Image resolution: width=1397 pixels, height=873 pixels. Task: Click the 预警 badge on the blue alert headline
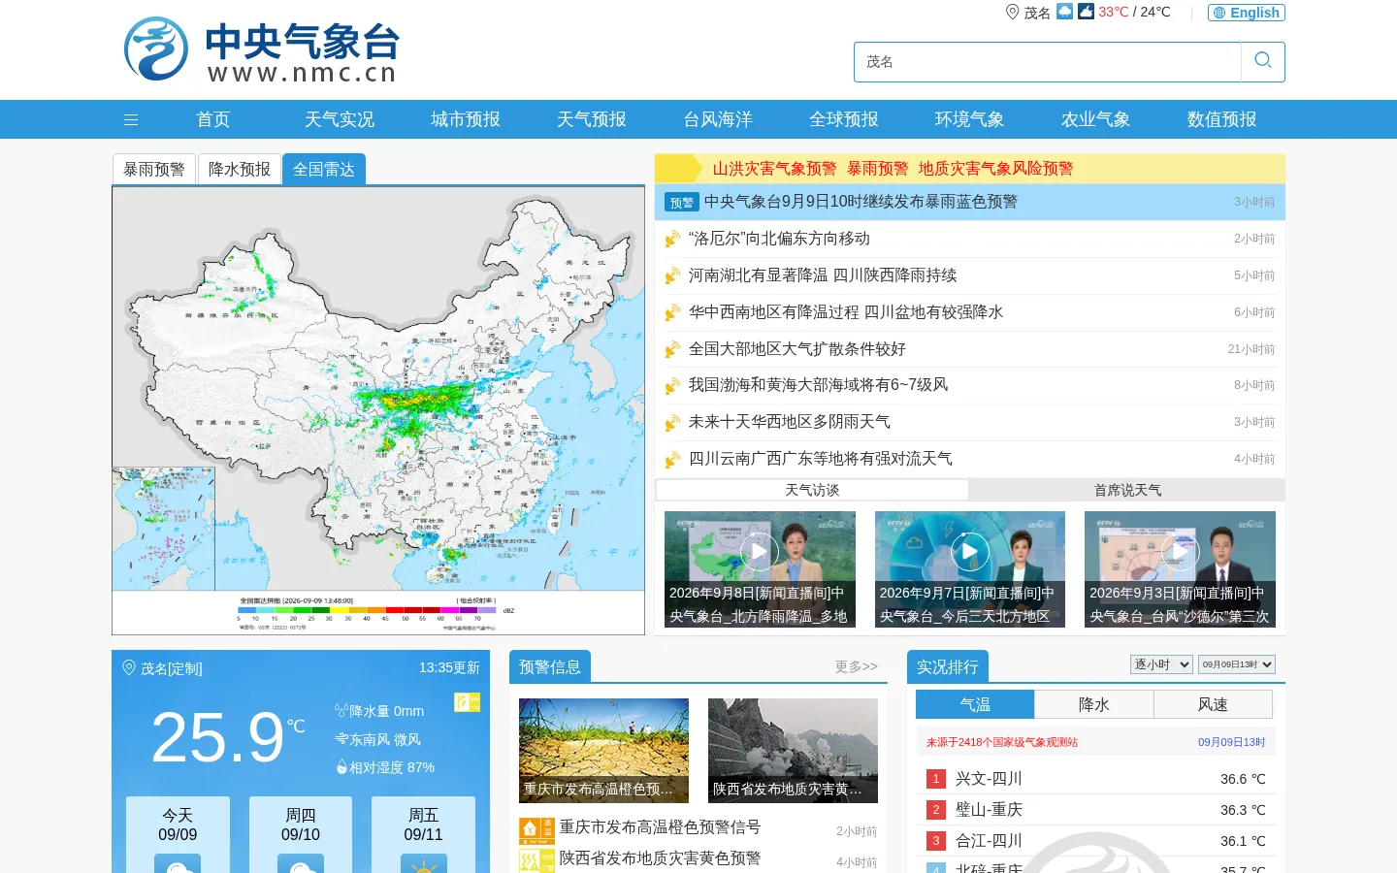[x=682, y=202]
